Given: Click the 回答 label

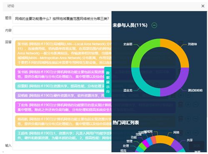Looking at the screenshot, I should point(8,42).
